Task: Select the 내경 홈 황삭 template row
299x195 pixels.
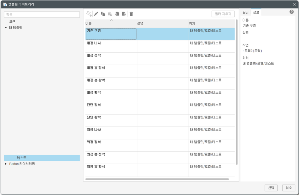Action: point(160,83)
